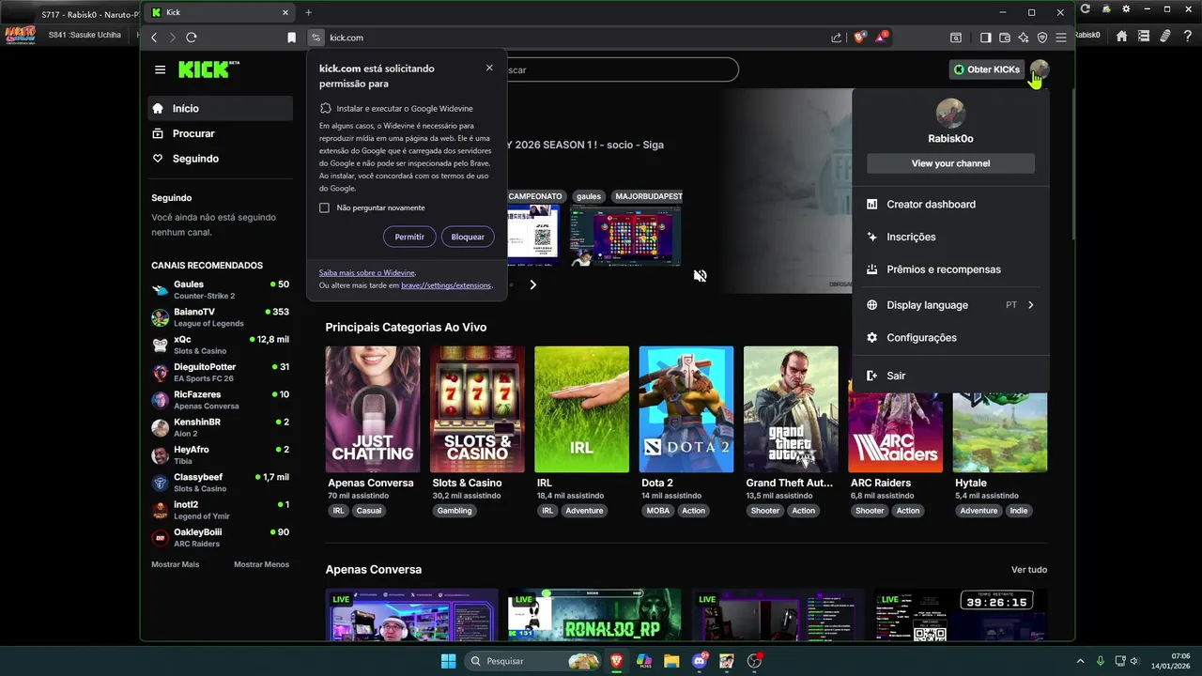The width and height of the screenshot is (1202, 676).
Task: Open the Kick hamburger menu
Action: pos(160,69)
